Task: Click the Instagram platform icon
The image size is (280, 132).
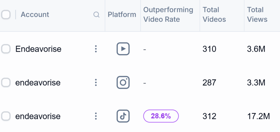Action: click(x=123, y=82)
